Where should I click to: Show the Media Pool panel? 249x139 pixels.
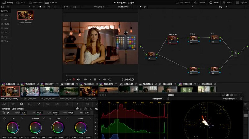pos(37,2)
